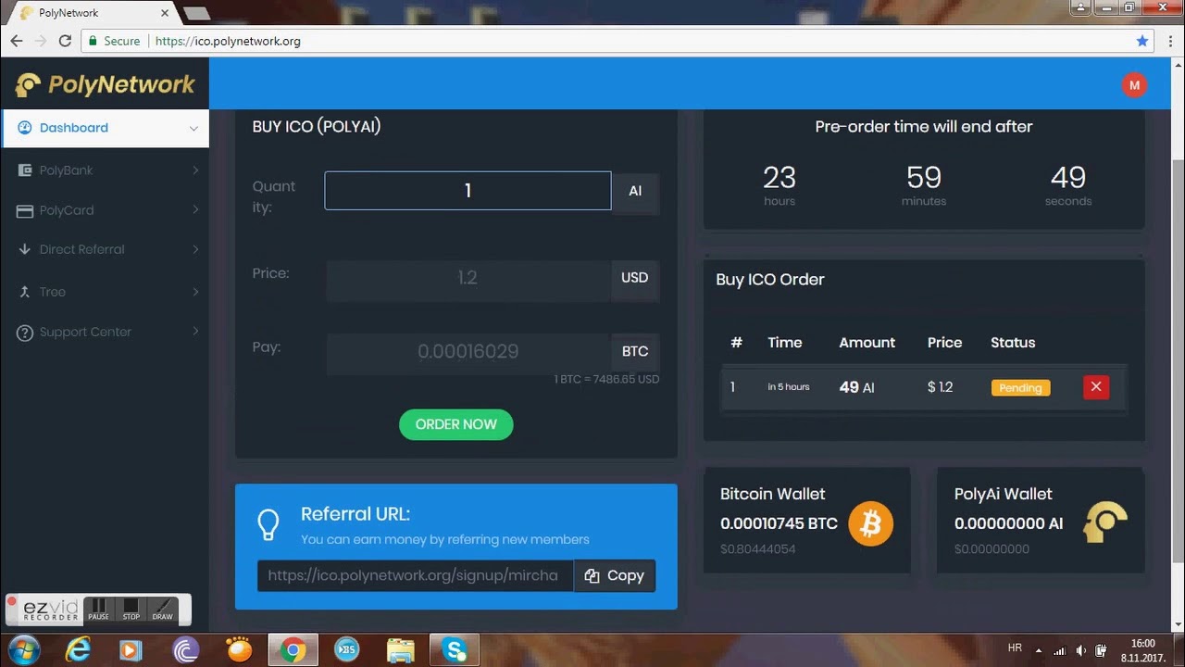
Task: Click the Direct Referral arrow icon
Action: (x=25, y=249)
